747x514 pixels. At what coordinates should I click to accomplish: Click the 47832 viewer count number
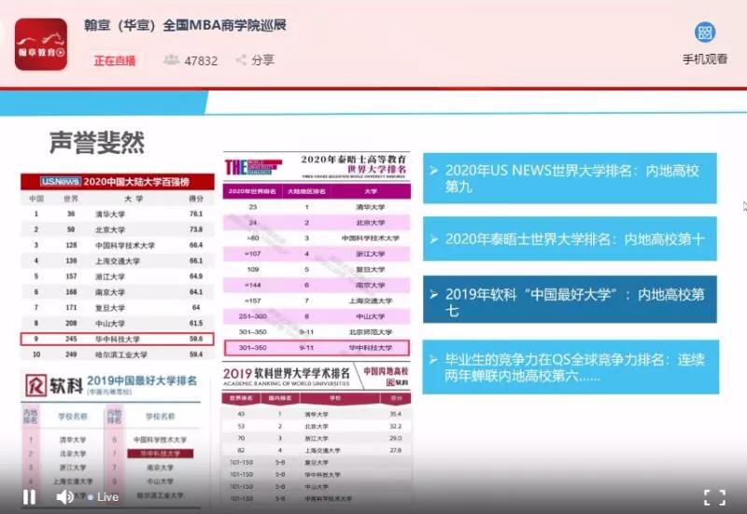click(201, 61)
